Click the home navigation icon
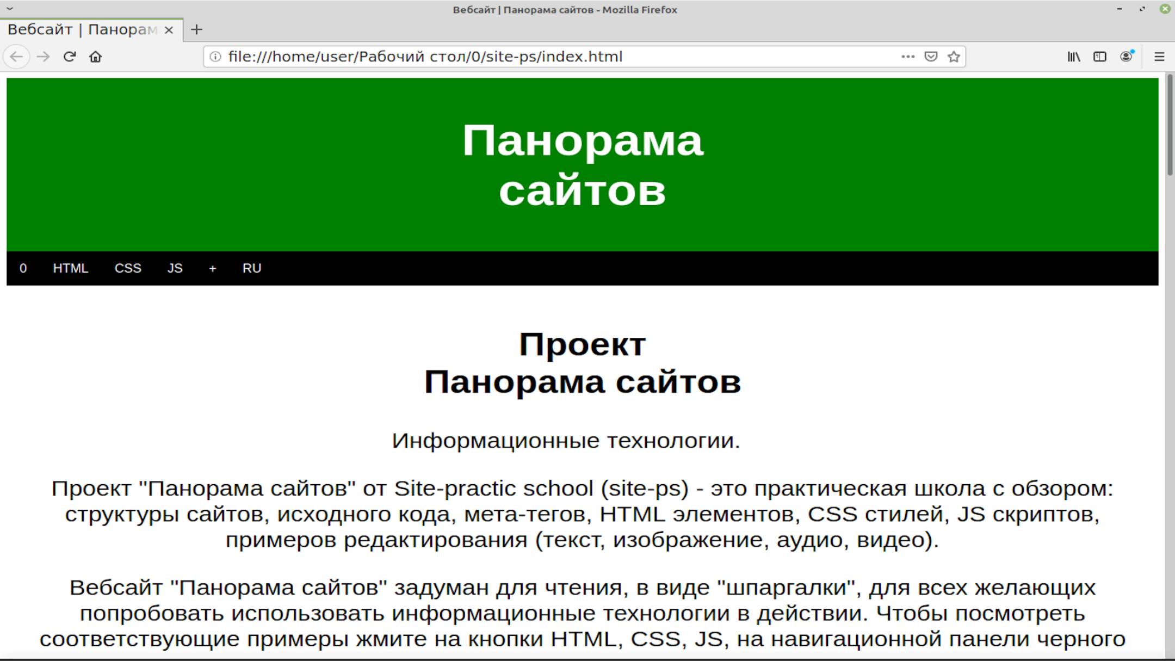Screen dimensions: 1175x661 [96, 57]
